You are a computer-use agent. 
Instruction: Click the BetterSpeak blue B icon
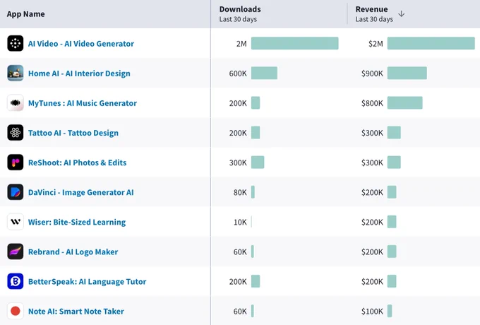16,281
